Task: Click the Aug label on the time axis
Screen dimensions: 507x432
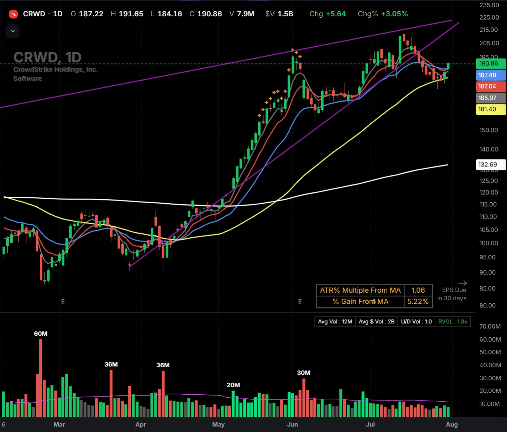Action: (x=452, y=424)
